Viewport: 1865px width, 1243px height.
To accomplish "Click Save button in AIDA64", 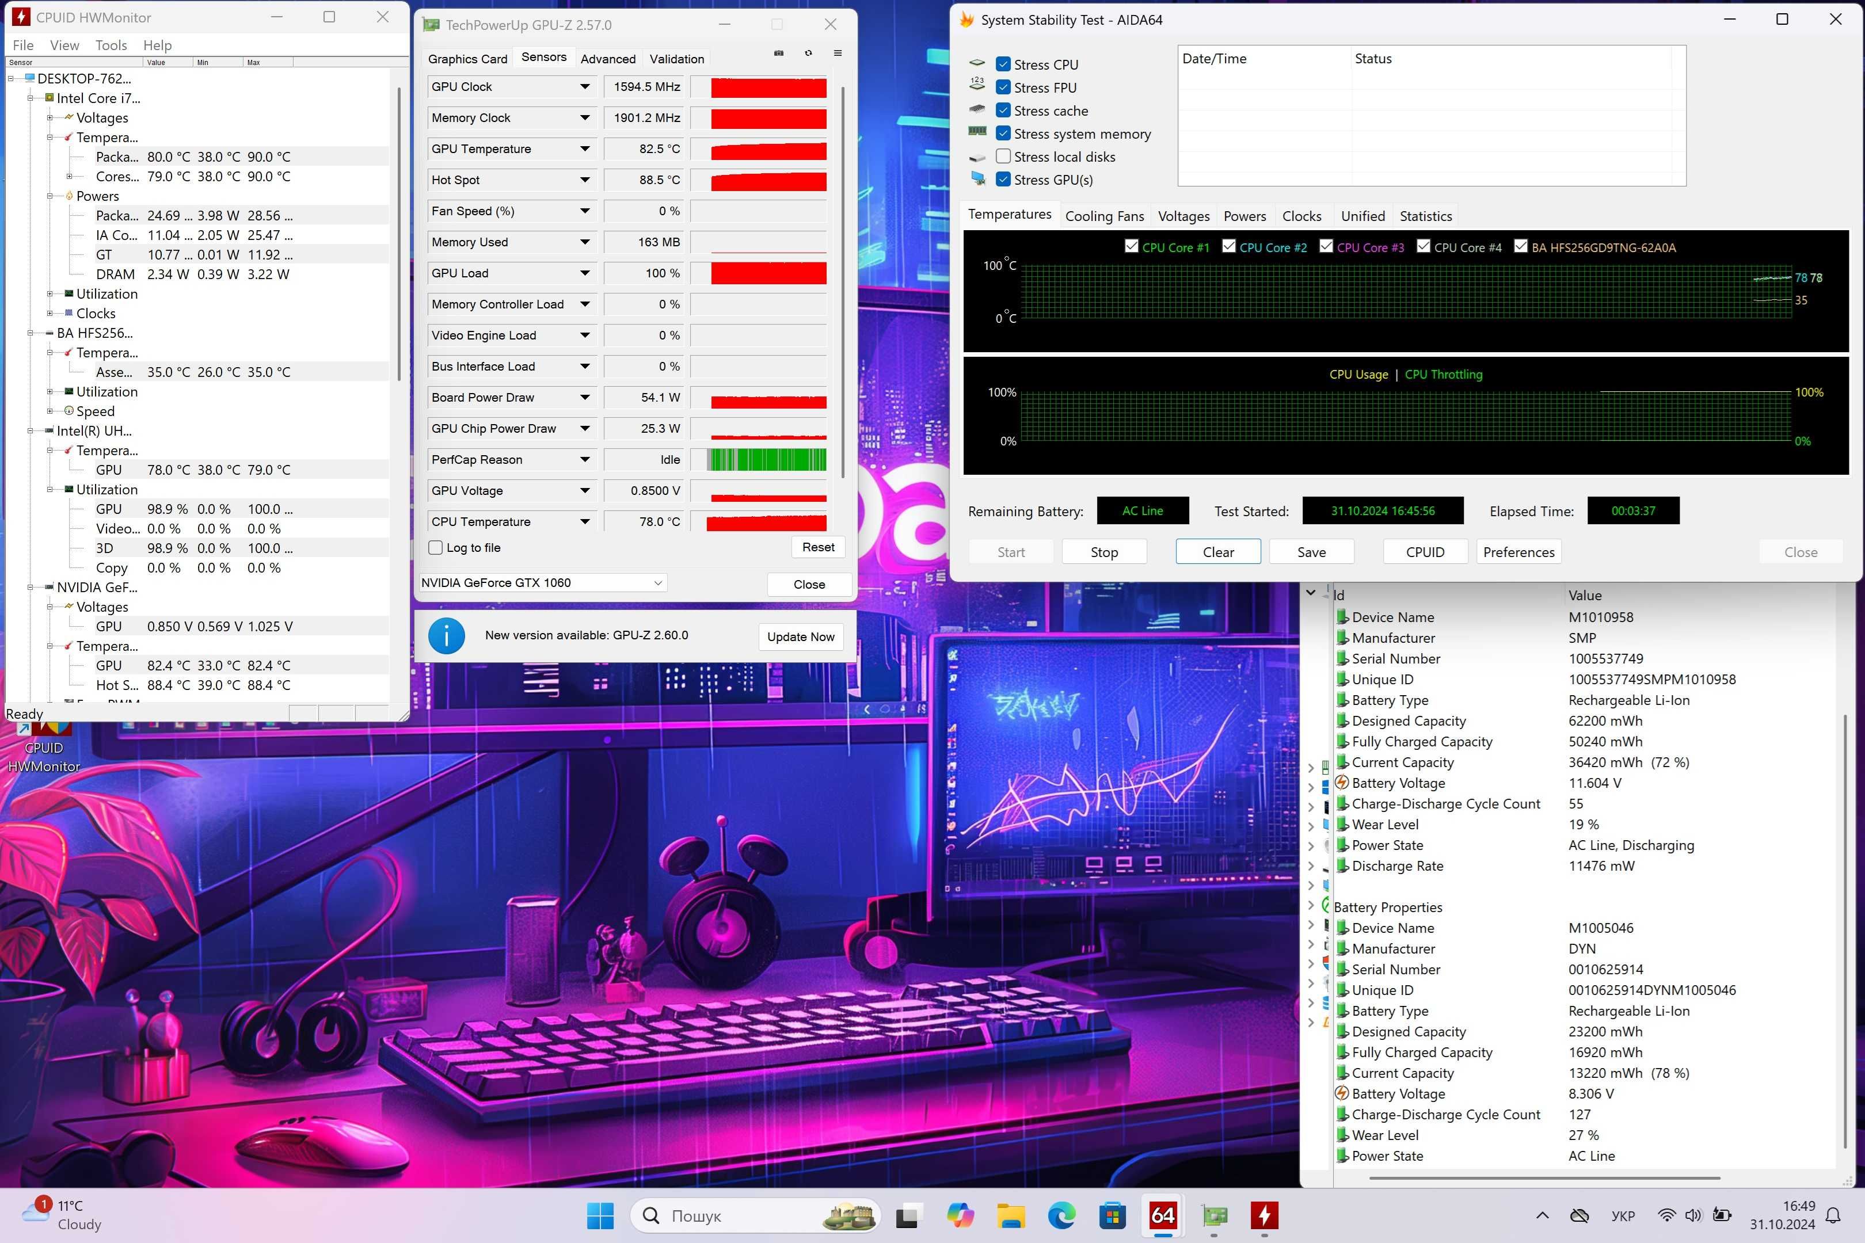I will pyautogui.click(x=1311, y=552).
